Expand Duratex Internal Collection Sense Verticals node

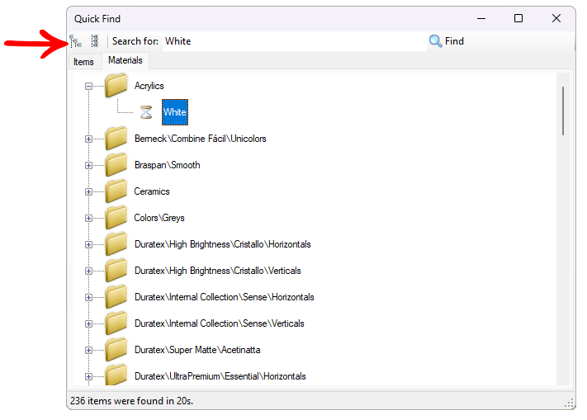pyautogui.click(x=88, y=324)
